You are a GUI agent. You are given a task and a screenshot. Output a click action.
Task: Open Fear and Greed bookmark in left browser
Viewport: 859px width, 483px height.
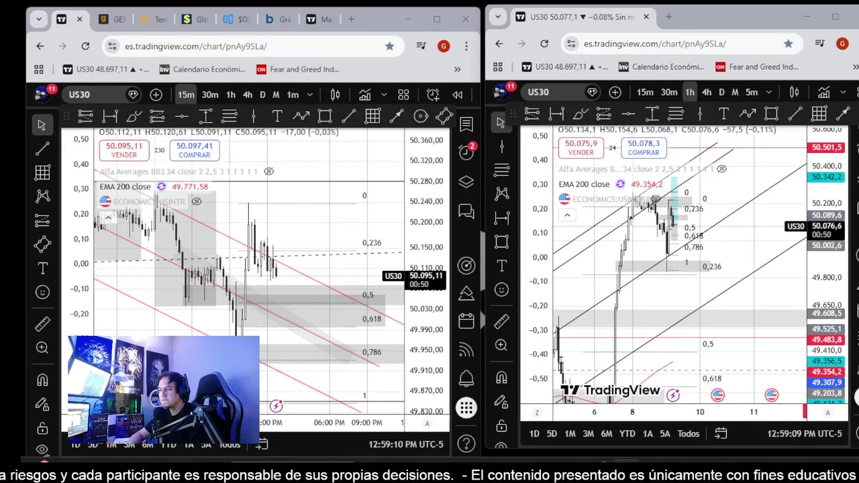click(x=297, y=69)
